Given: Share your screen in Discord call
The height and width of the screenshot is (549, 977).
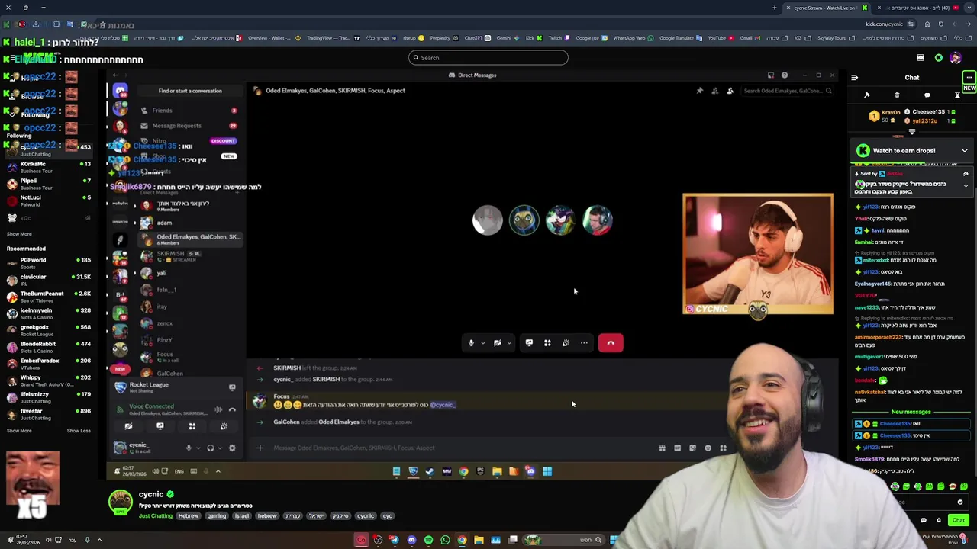Looking at the screenshot, I should (x=529, y=343).
